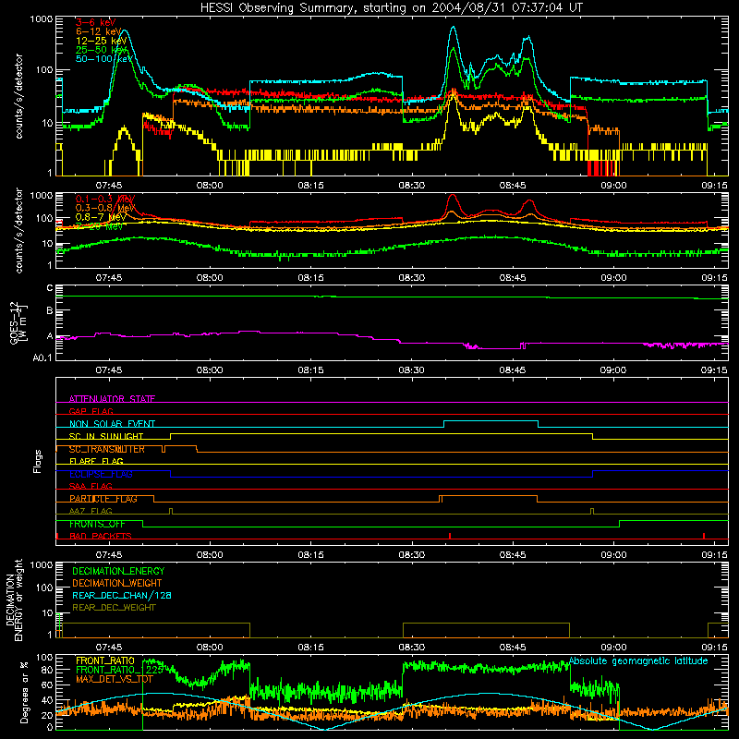
Task: Select the ECLIPSE_FLAG label
Action: coord(101,474)
